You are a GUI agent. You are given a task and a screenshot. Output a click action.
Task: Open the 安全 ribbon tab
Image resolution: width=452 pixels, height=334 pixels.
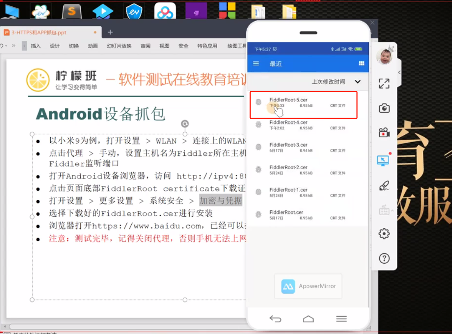183,46
